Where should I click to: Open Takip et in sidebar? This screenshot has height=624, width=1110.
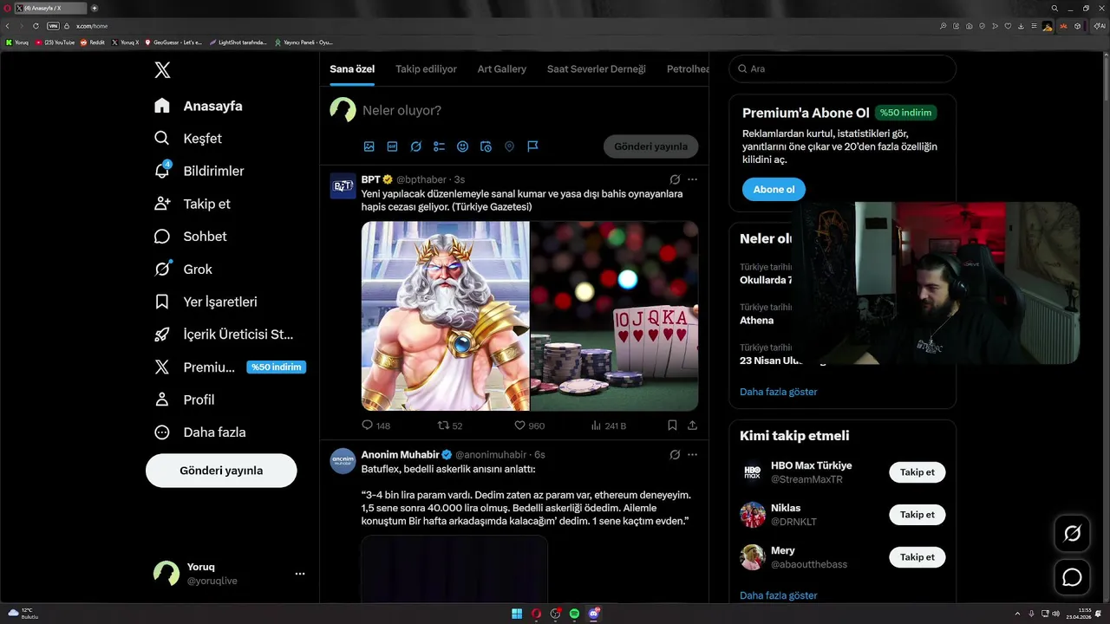(192, 204)
